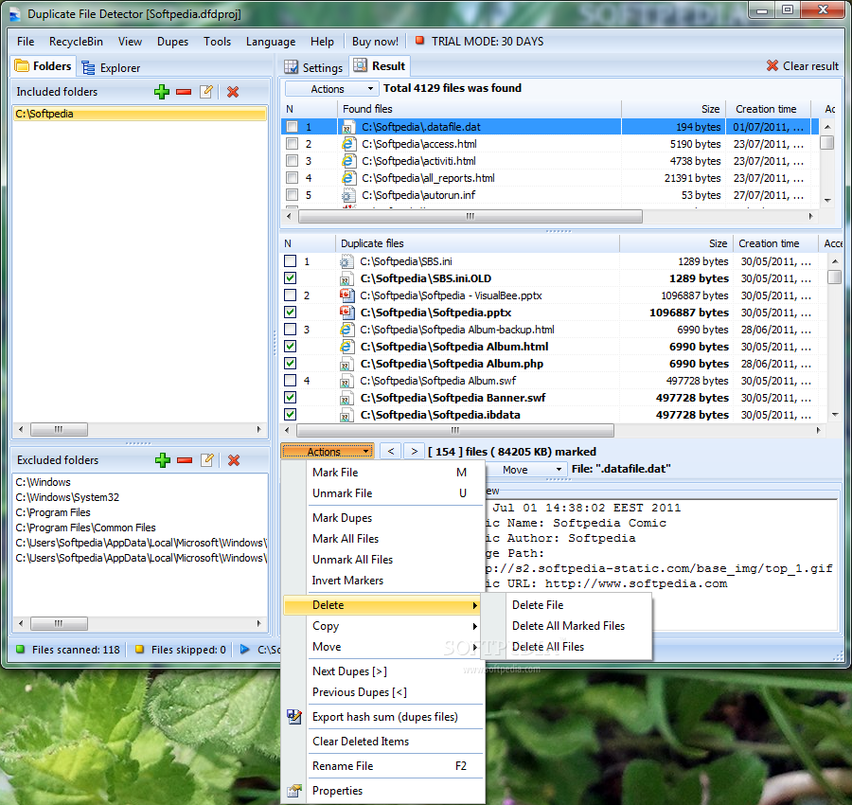Remove included folder with red minus

[x=184, y=92]
